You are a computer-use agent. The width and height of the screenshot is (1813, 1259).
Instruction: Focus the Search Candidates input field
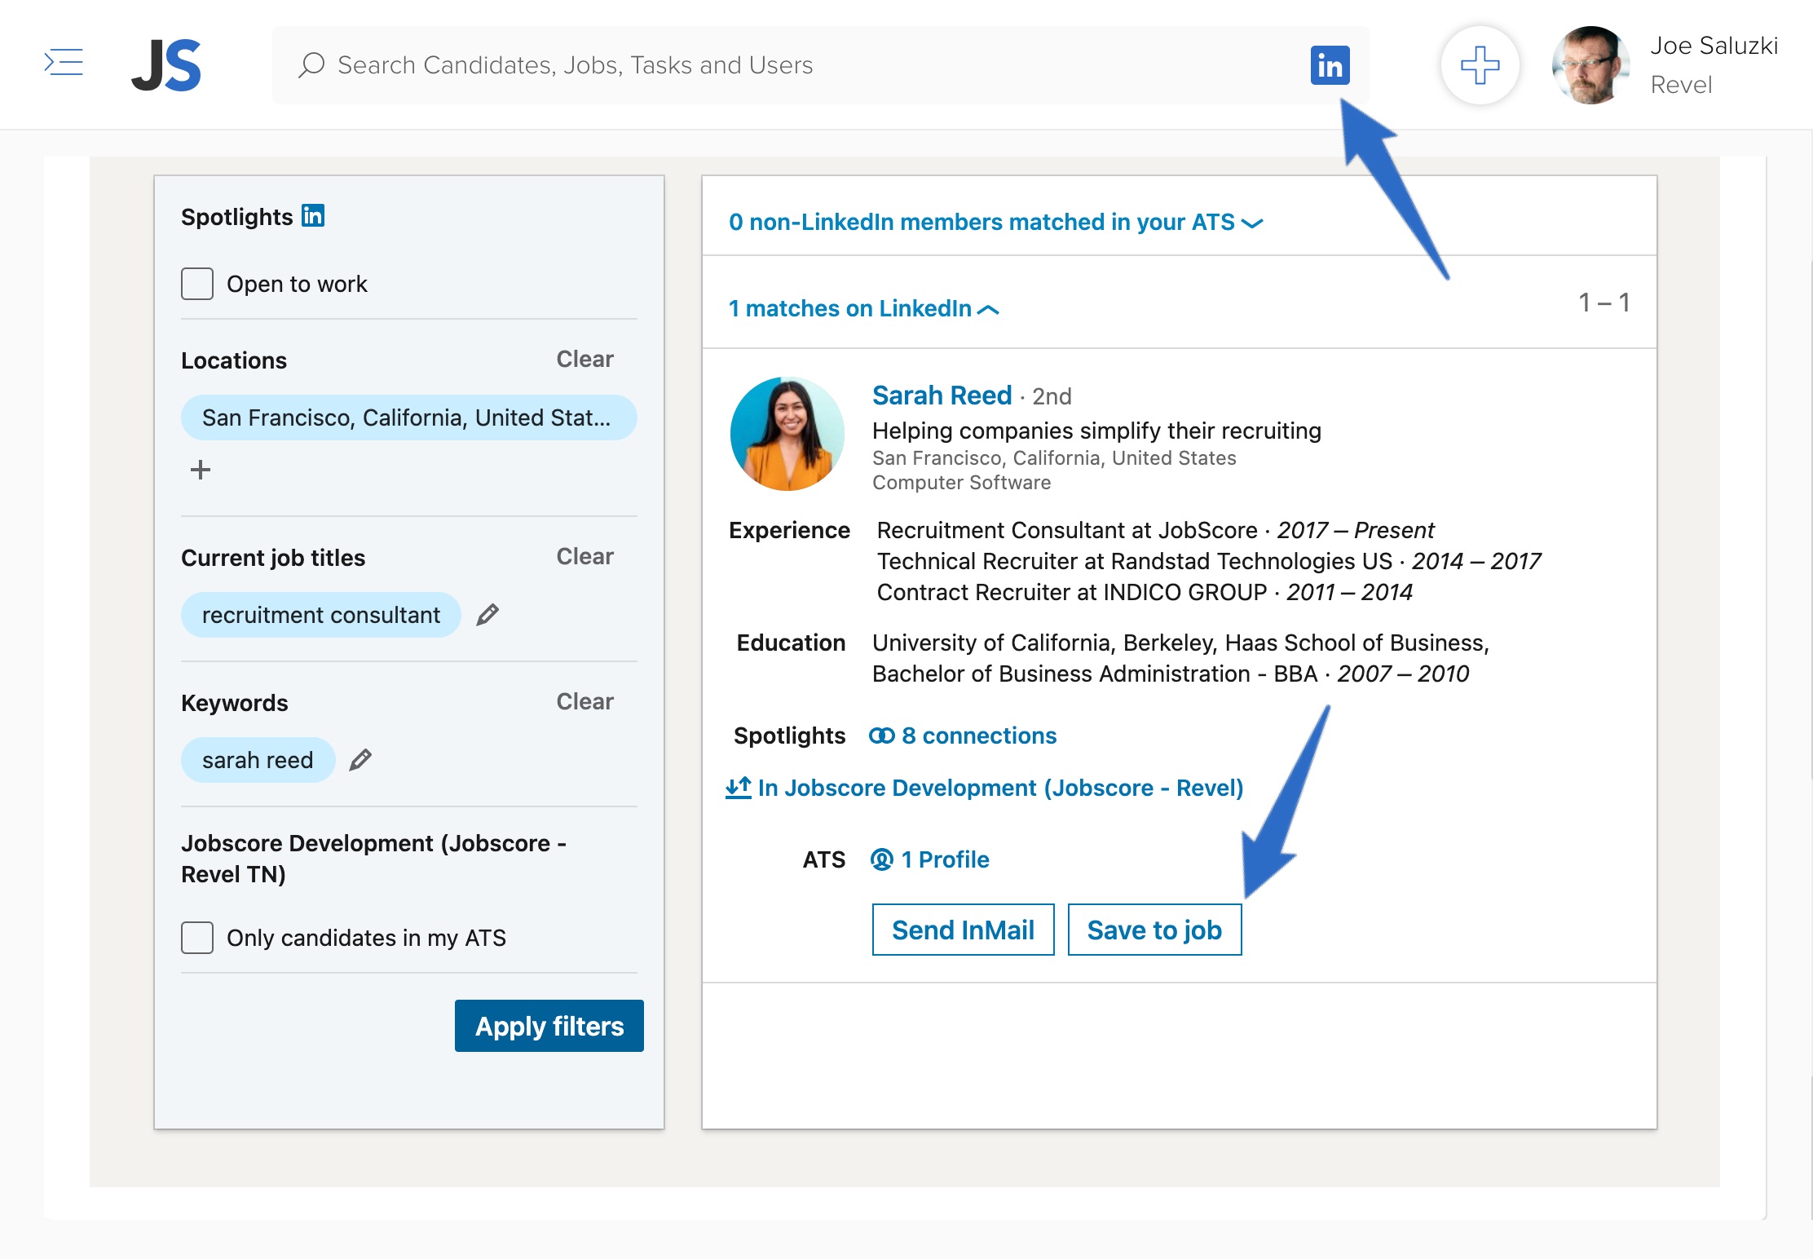pos(819,65)
